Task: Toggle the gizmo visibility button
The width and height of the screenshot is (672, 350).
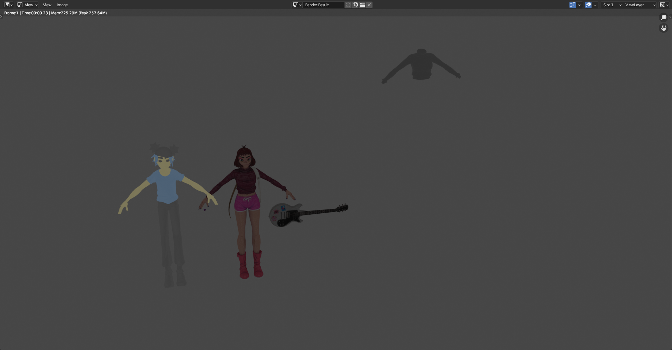Action: click(x=573, y=5)
